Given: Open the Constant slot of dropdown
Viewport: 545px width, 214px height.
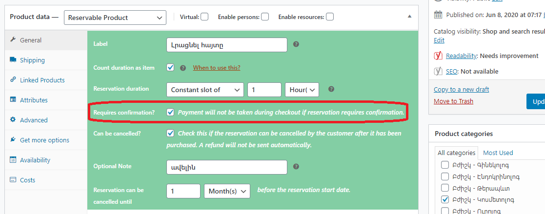Looking at the screenshot, I should click(205, 90).
